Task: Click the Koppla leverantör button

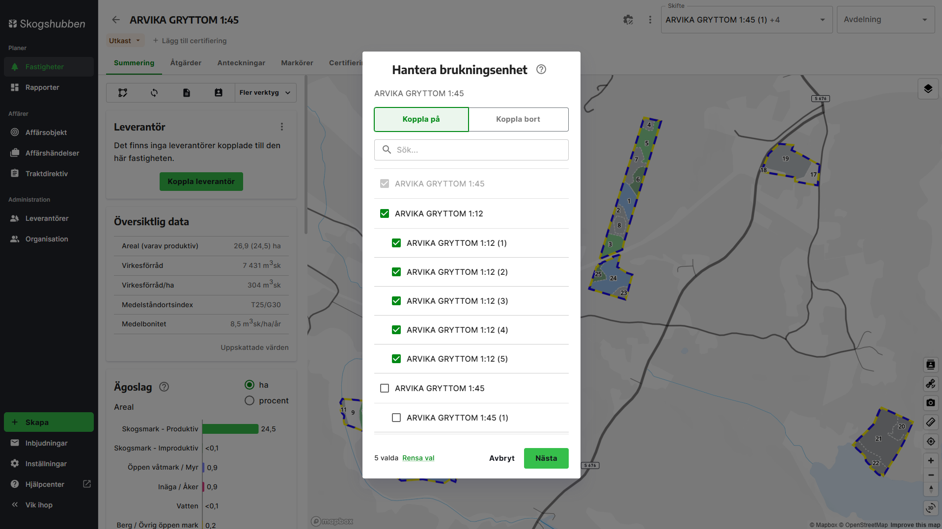Action: pyautogui.click(x=201, y=182)
